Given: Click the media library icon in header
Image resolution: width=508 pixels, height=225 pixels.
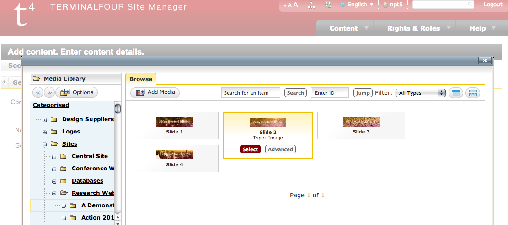Looking at the screenshot, I should point(327,5).
